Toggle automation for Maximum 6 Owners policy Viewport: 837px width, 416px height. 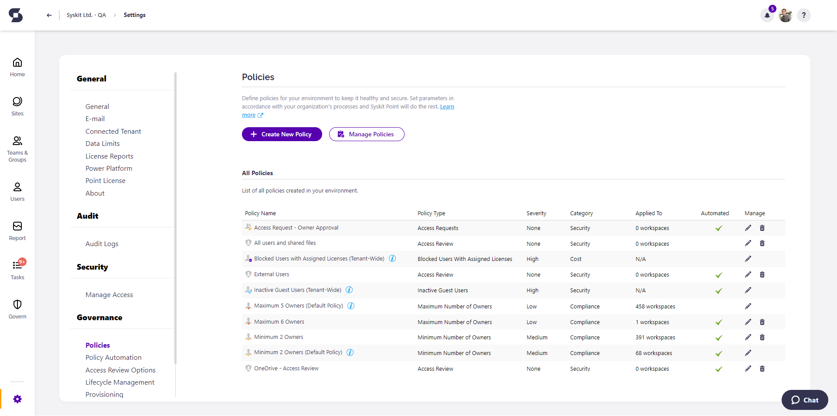(719, 322)
